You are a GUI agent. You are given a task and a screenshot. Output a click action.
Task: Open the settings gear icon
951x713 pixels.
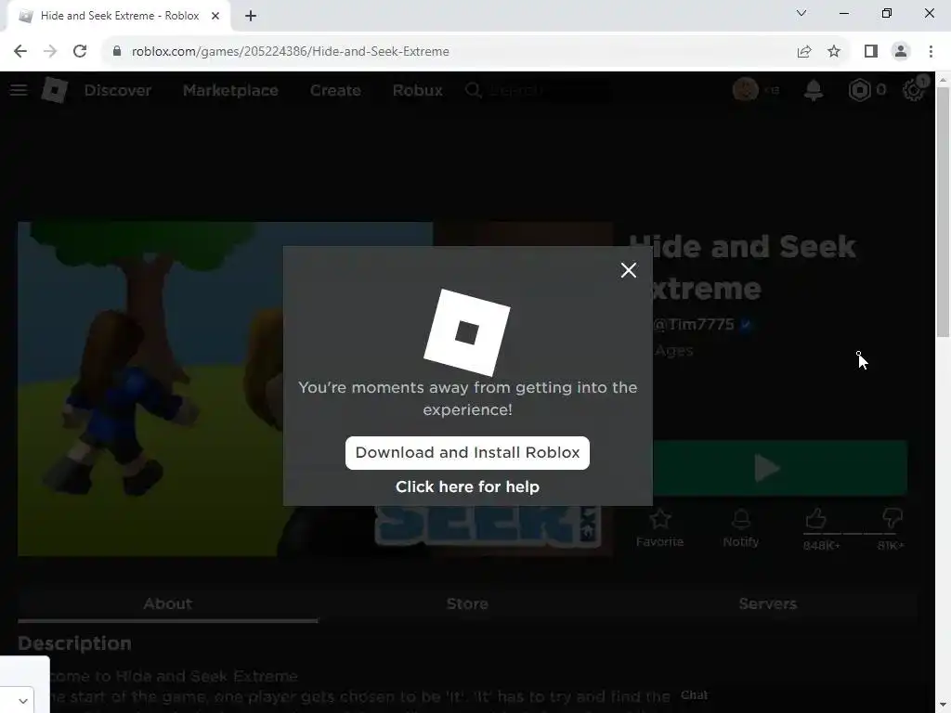pyautogui.click(x=914, y=90)
